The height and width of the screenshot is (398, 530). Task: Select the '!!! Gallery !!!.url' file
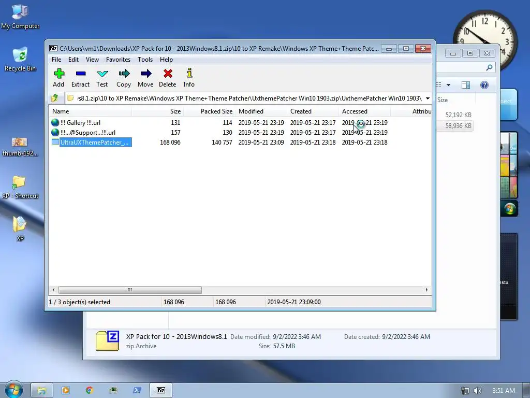point(80,122)
